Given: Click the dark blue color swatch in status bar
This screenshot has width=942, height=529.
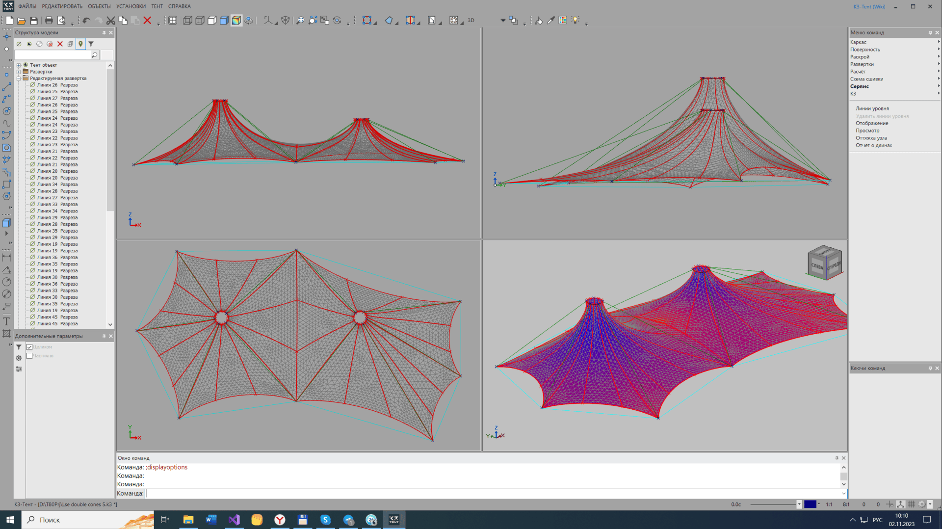Looking at the screenshot, I should click(810, 504).
